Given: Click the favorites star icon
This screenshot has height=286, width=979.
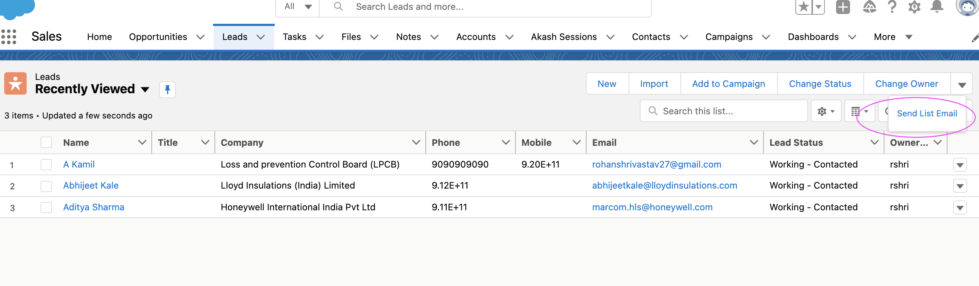Looking at the screenshot, I should tap(803, 7).
